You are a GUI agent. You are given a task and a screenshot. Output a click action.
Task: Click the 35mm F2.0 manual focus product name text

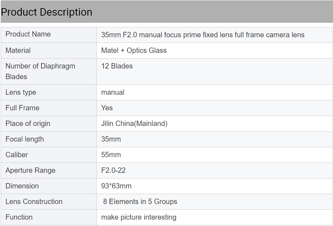(203, 35)
